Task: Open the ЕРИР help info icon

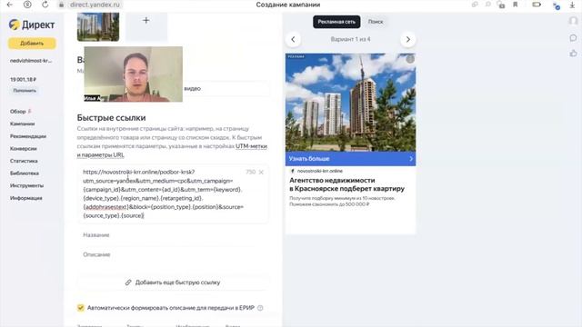Action: click(260, 308)
